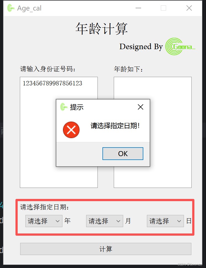Close the Age_cal main window
206x268 pixels.
coord(189,8)
